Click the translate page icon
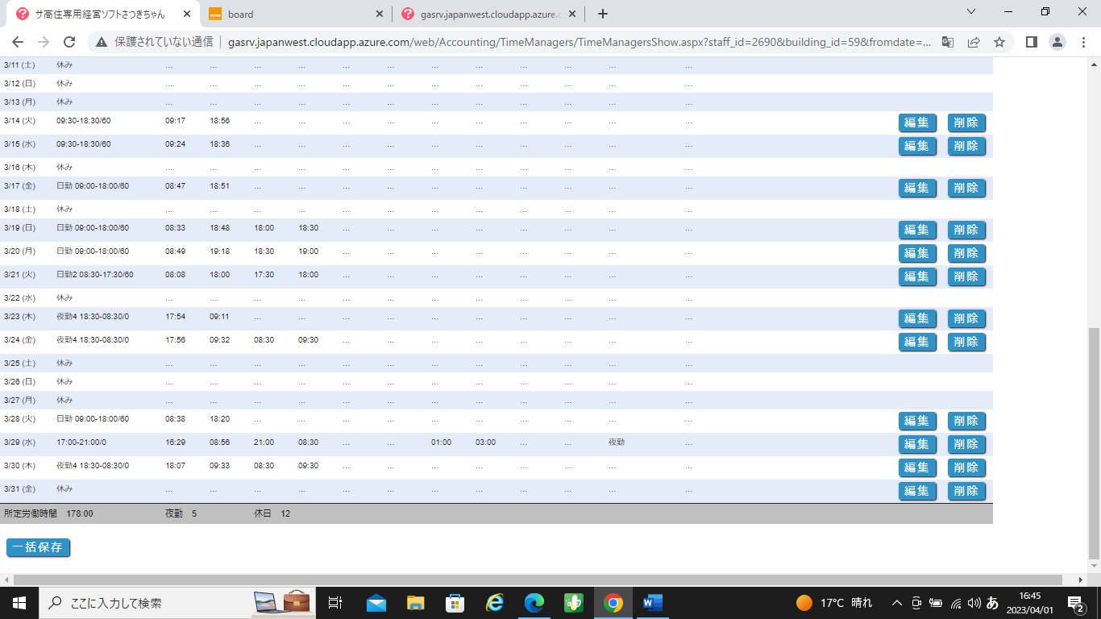 [948, 42]
